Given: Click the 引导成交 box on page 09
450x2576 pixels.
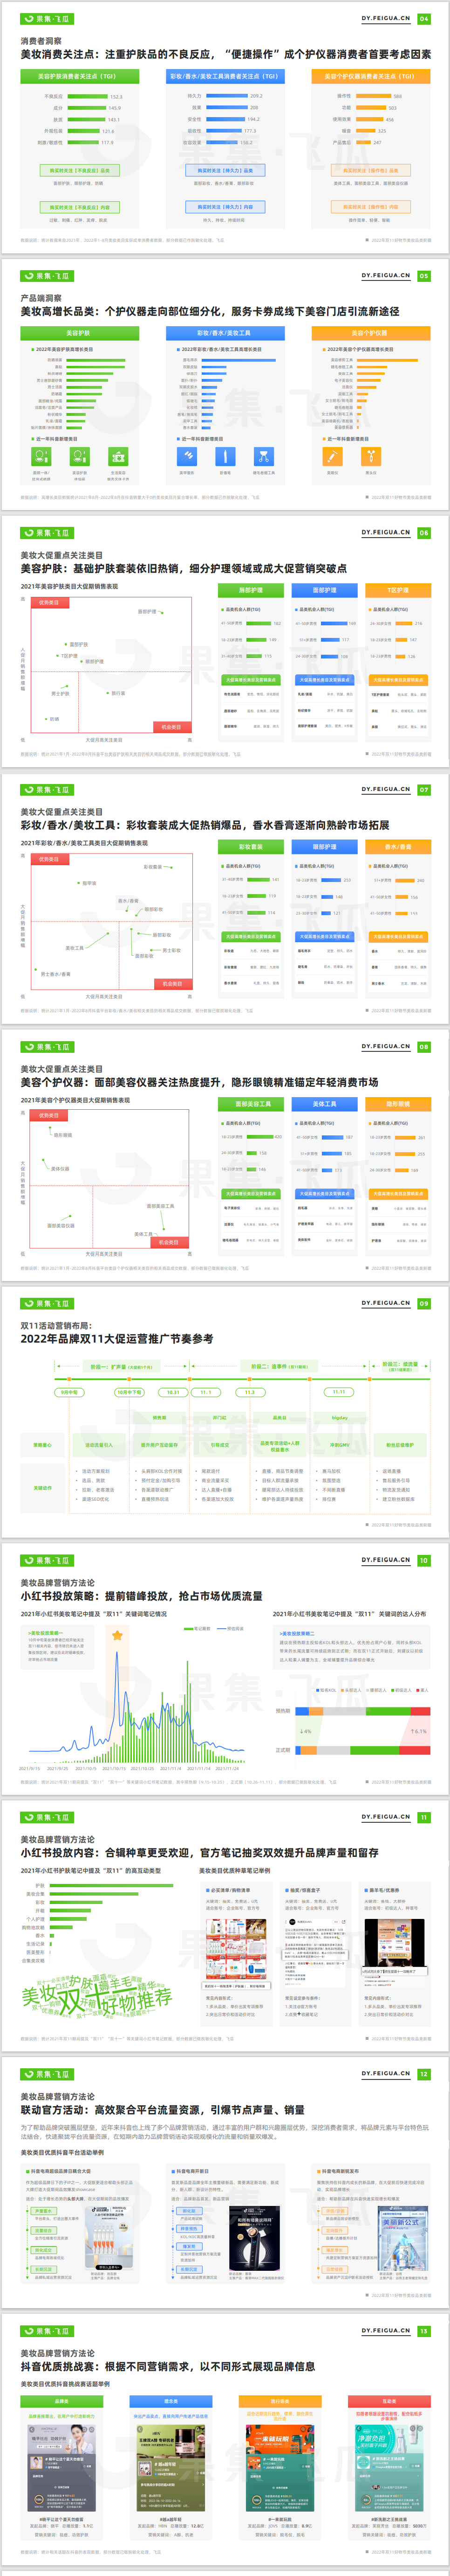Looking at the screenshot, I should pyautogui.click(x=219, y=1445).
